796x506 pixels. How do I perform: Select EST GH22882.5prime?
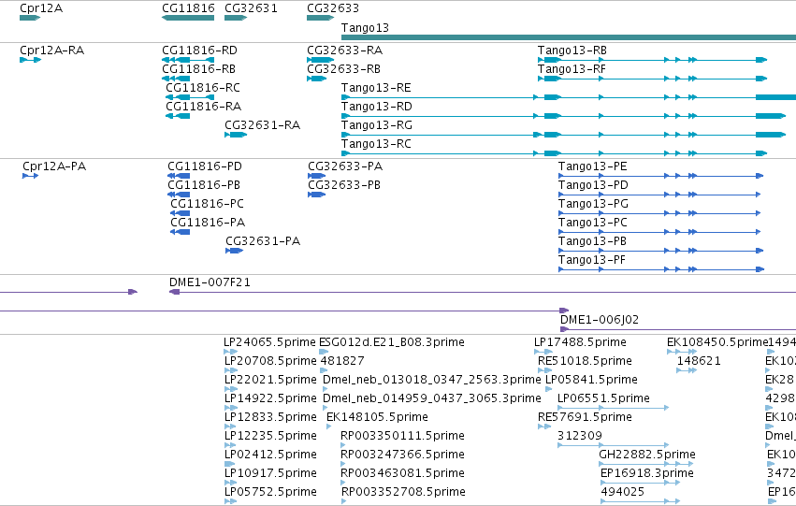pos(647,455)
